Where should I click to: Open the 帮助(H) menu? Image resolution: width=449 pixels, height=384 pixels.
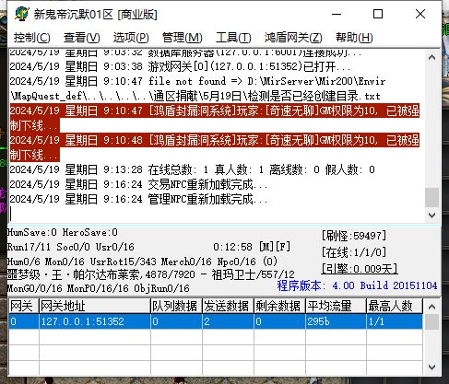354,38
